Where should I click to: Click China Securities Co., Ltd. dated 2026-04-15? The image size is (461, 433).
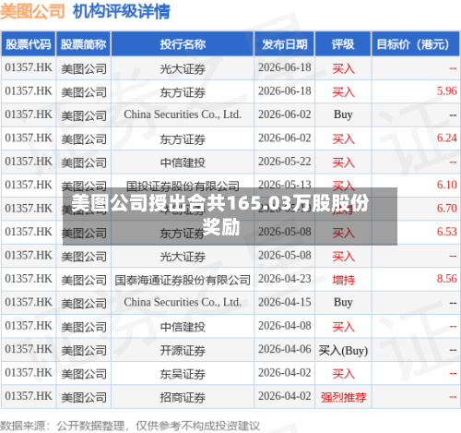[183, 302]
